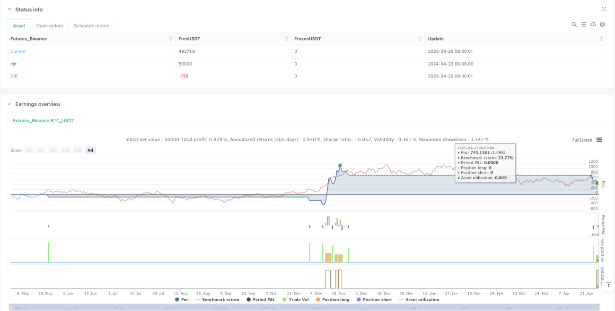Open the table settings gear icon

coord(602,25)
